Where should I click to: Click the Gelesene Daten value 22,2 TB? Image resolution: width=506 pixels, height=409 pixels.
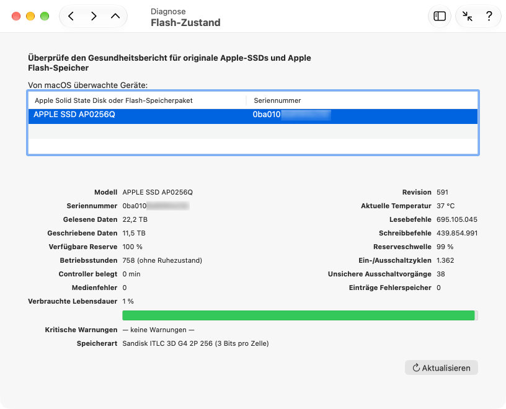point(135,219)
